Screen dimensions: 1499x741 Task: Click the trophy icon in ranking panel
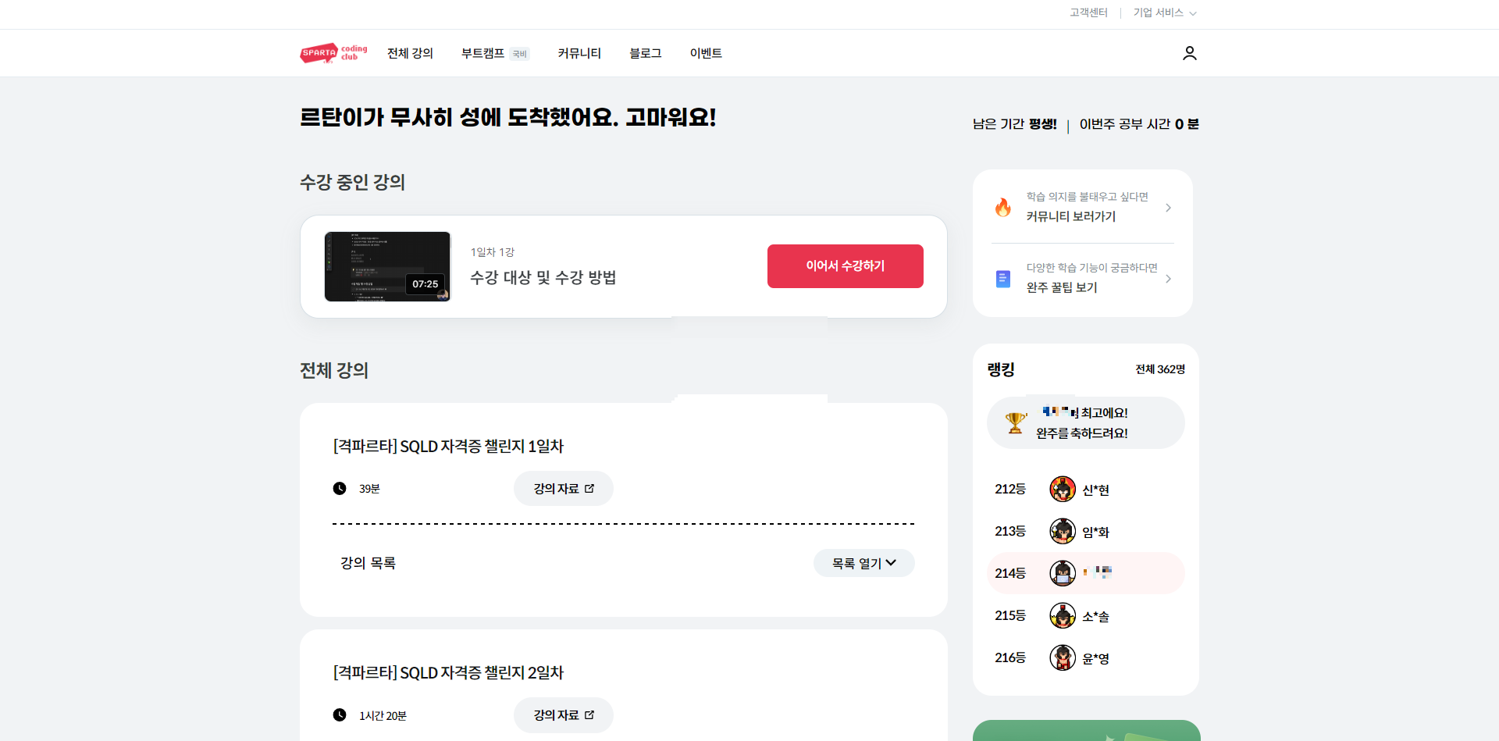click(x=1015, y=422)
